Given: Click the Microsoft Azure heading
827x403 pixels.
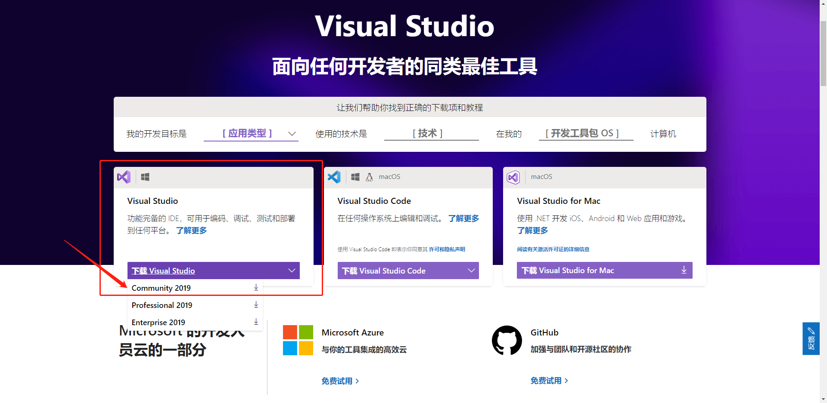Looking at the screenshot, I should (x=353, y=332).
